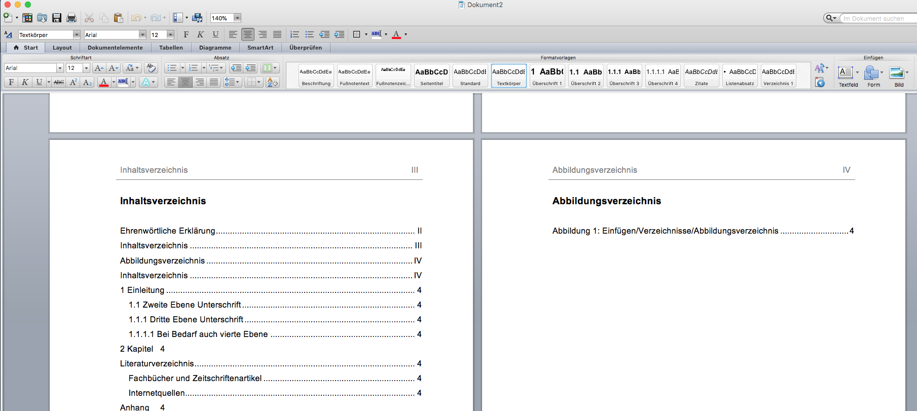This screenshot has width=917, height=411.
Task: Open the line spacing dropdown
Action: 232,82
